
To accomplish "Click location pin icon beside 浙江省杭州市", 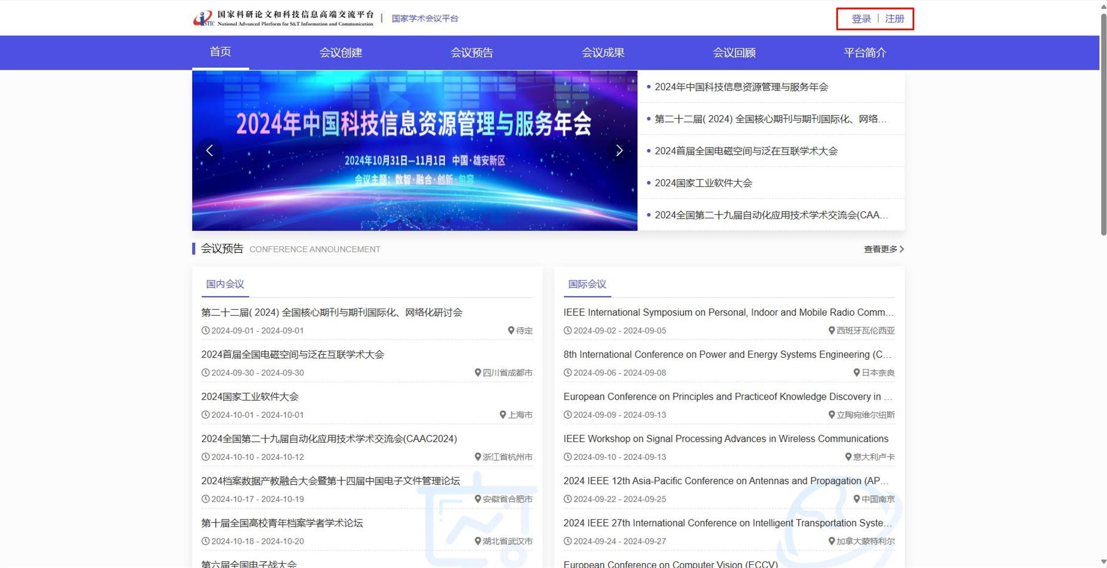I will (477, 457).
